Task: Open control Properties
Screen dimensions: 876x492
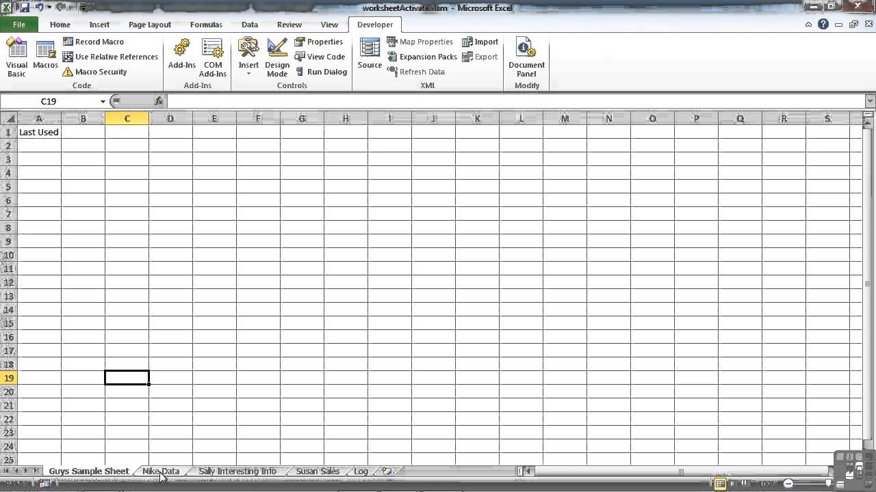Action: coord(319,42)
